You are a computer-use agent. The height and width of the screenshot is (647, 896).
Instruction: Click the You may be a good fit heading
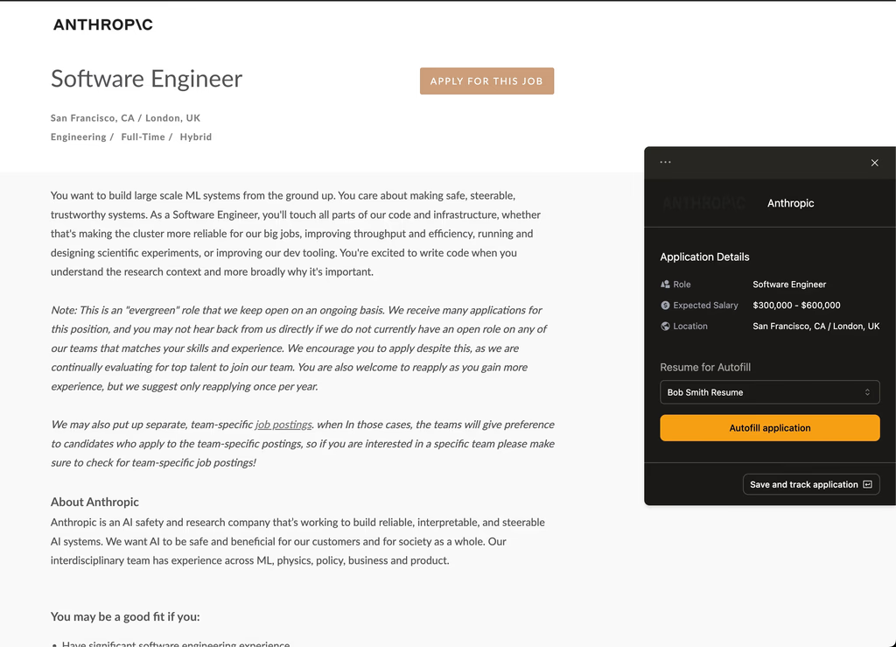[x=125, y=616]
